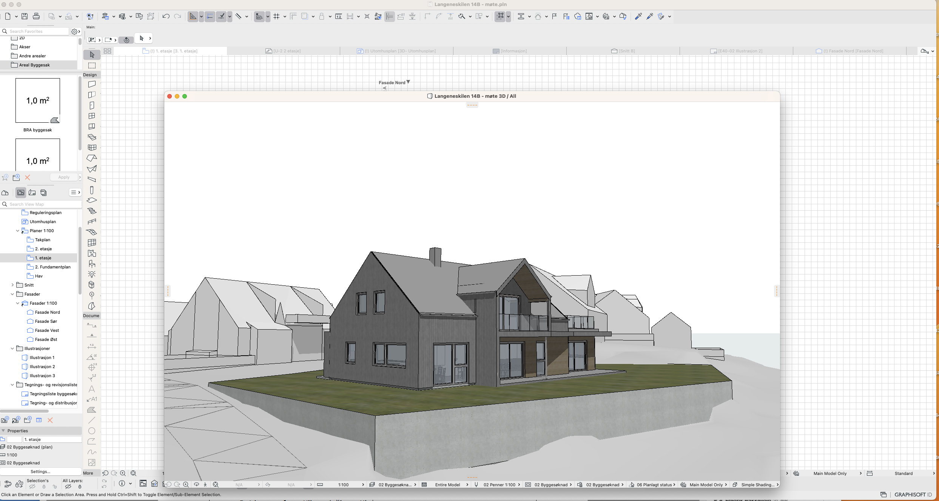The width and height of the screenshot is (939, 501).
Task: Toggle the Grid Snap button in the toolbar
Action: (x=276, y=16)
